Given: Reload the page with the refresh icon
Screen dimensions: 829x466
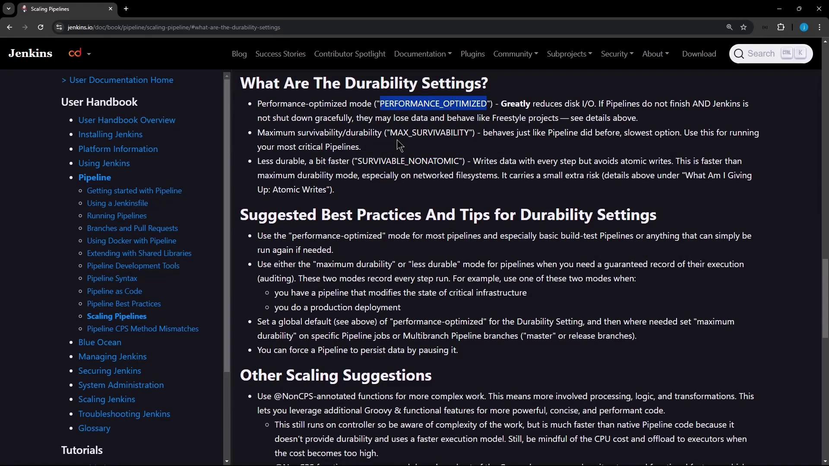Looking at the screenshot, I should click(41, 27).
